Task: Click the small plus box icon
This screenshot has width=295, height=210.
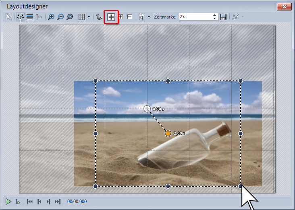Action: pyautogui.click(x=120, y=17)
